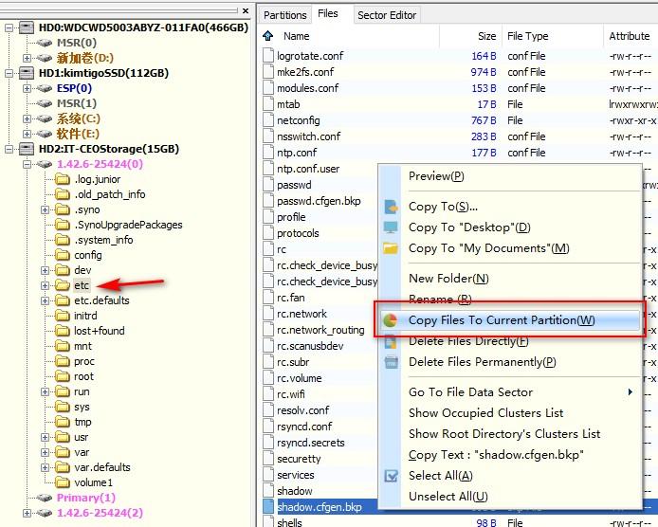Expand the usr folder in tree
This screenshot has height=527, width=658.
[46, 437]
